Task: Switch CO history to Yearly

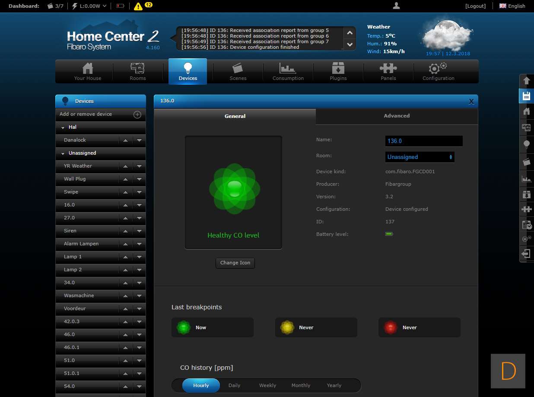Action: click(334, 385)
